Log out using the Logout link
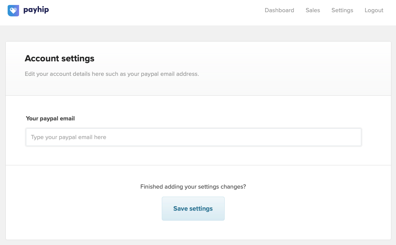This screenshot has height=245, width=396. [x=374, y=10]
